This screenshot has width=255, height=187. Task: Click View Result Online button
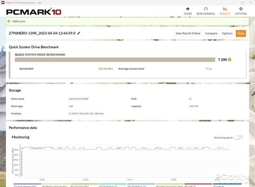tap(188, 34)
